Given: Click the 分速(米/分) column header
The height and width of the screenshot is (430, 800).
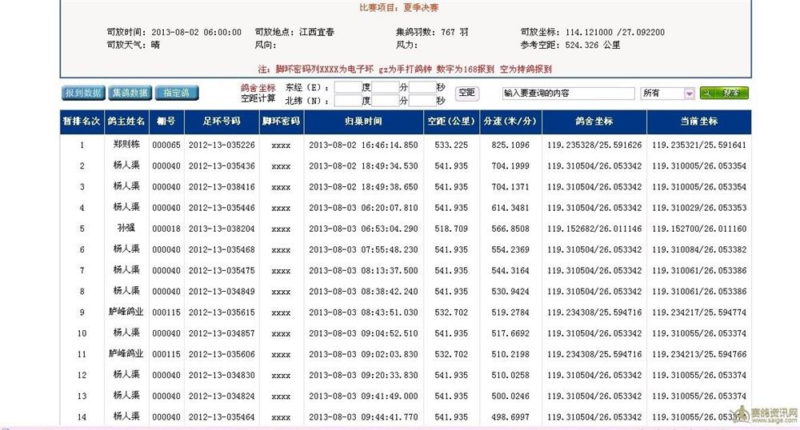Looking at the screenshot, I should coord(510,121).
